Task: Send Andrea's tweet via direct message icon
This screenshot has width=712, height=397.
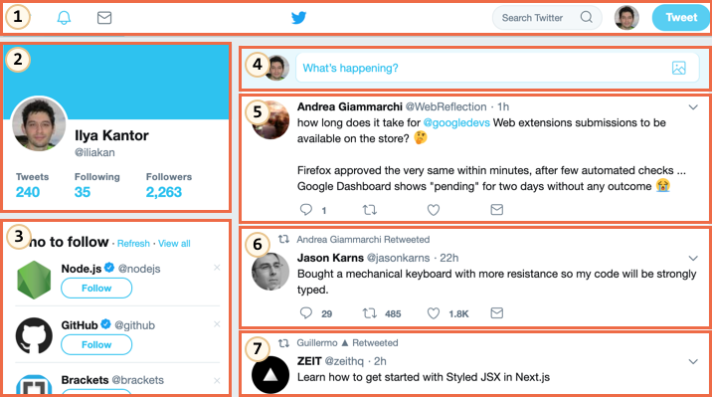Action: coord(497,209)
